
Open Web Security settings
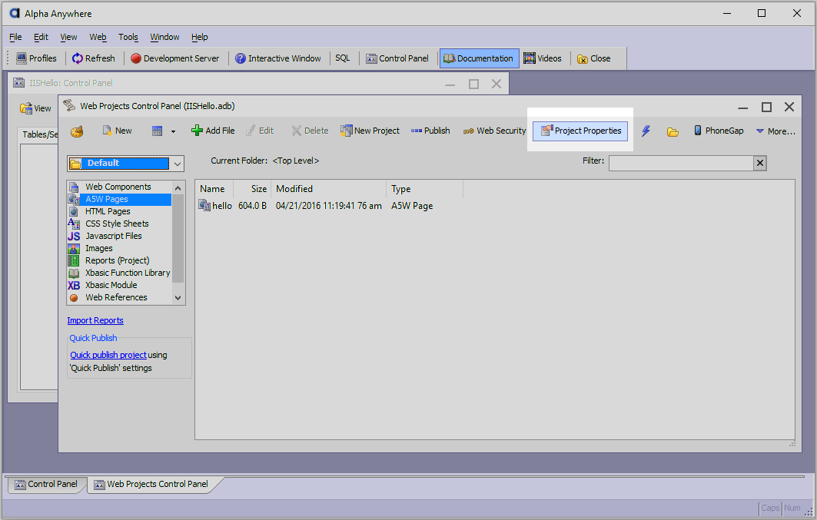[x=494, y=131]
